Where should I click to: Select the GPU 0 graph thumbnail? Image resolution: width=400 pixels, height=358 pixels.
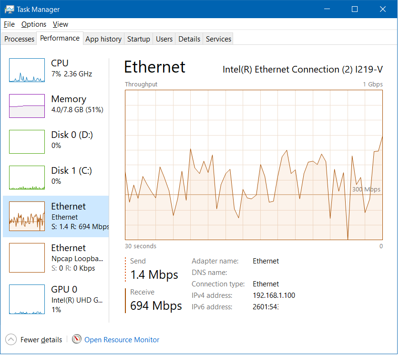(27, 299)
